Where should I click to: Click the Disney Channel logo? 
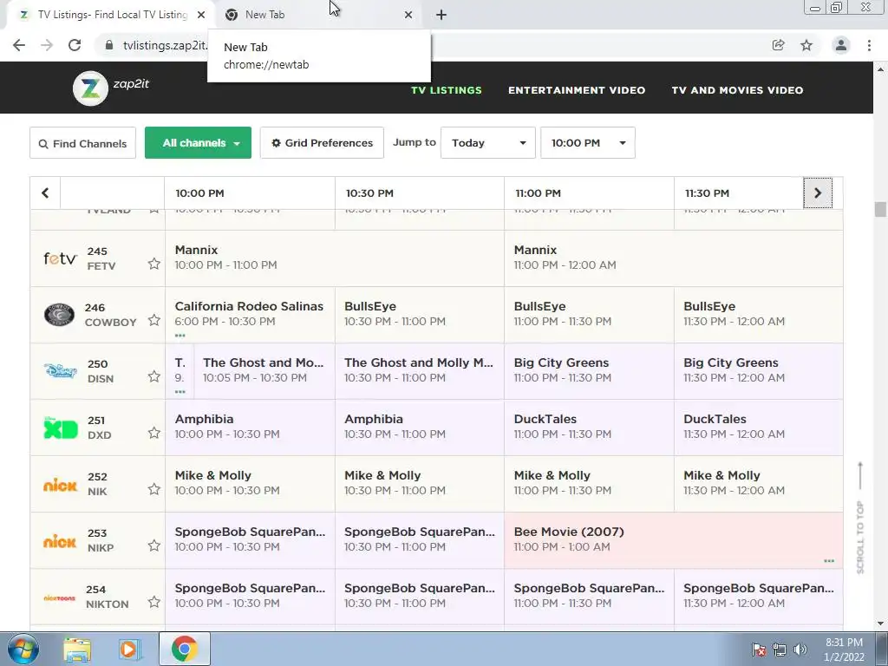click(x=61, y=370)
